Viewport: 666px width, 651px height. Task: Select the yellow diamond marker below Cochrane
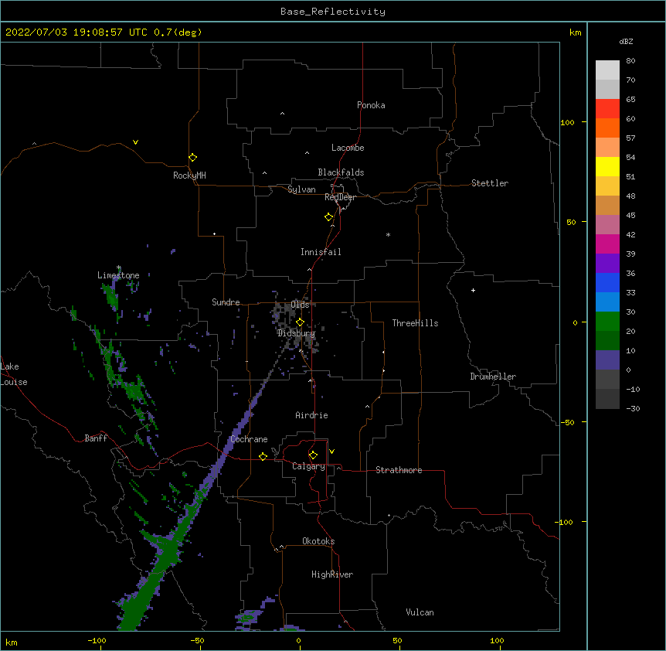[x=263, y=456]
